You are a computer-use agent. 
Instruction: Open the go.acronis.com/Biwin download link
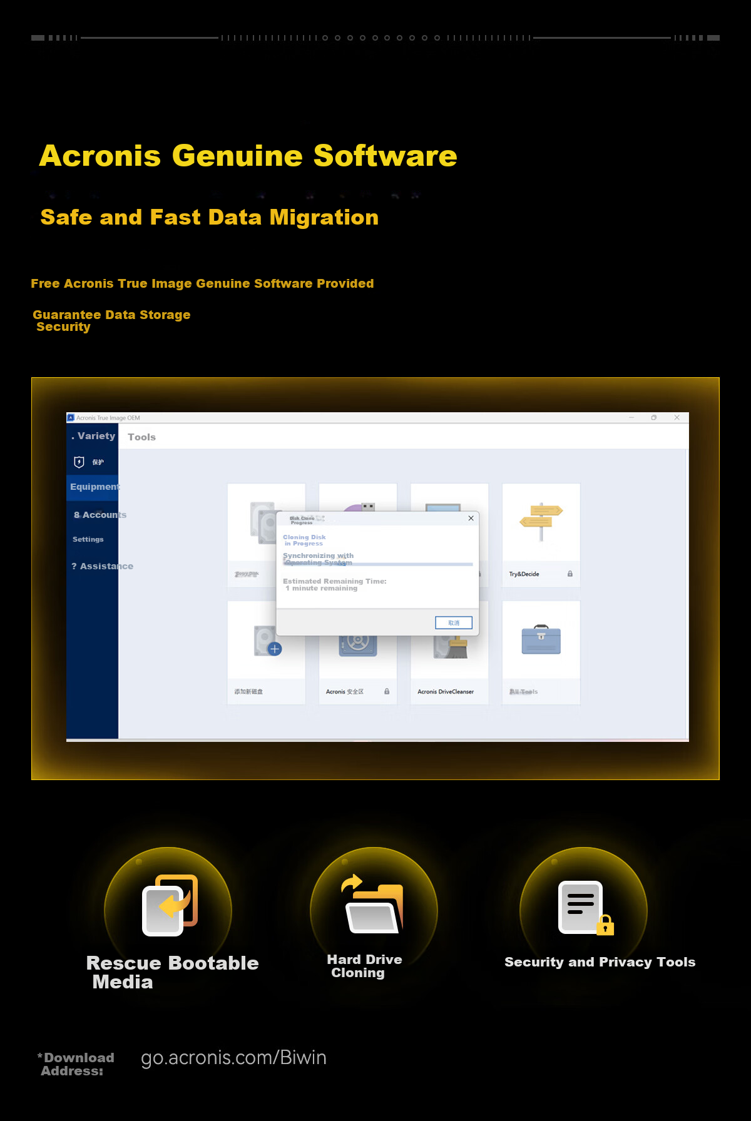pos(233,1058)
